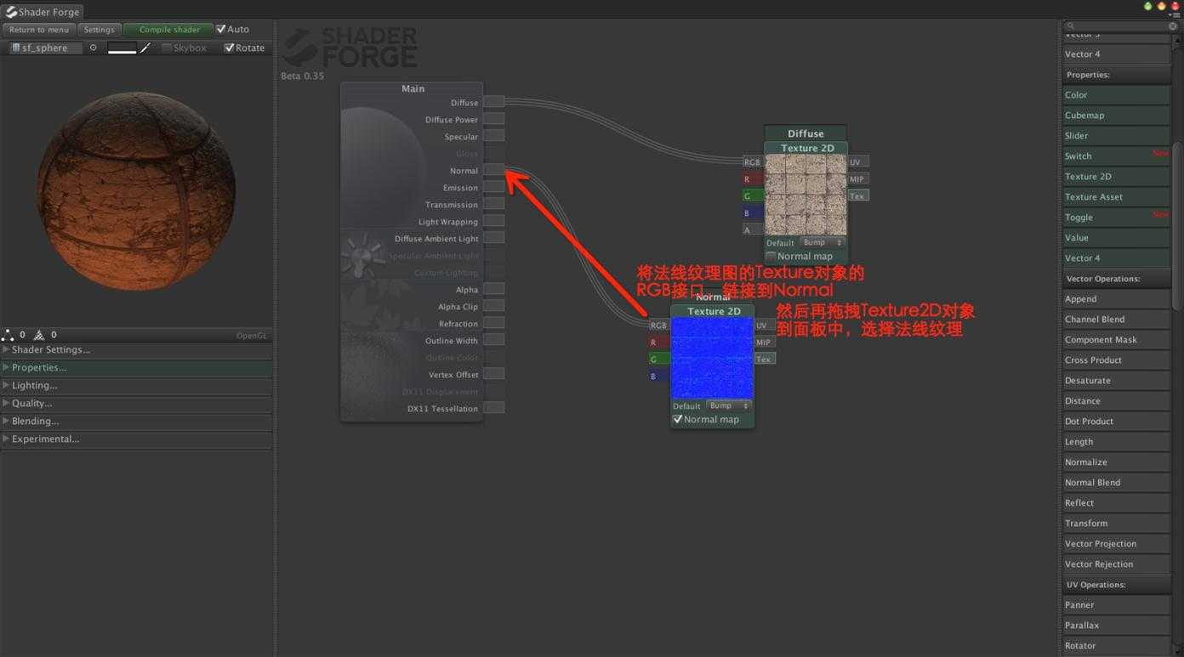
Task: Click the Transmission input connector
Action: 493,204
